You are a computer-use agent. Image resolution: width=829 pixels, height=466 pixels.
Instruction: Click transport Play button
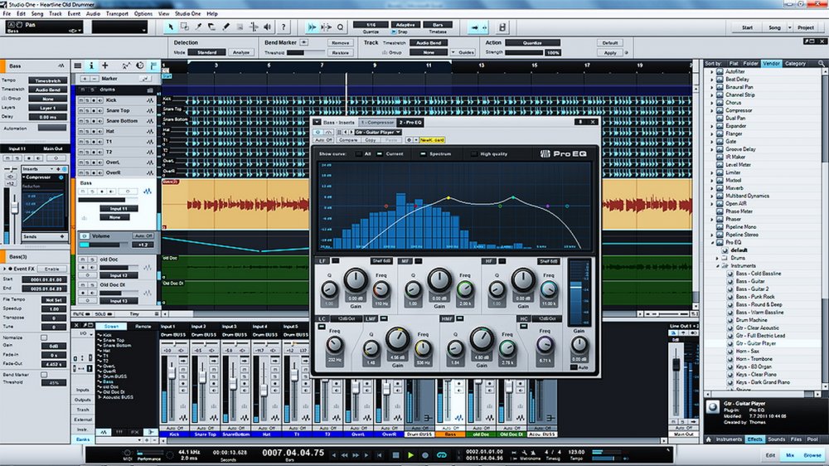click(410, 455)
